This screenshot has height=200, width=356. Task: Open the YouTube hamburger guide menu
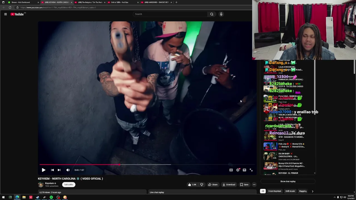click(x=5, y=14)
